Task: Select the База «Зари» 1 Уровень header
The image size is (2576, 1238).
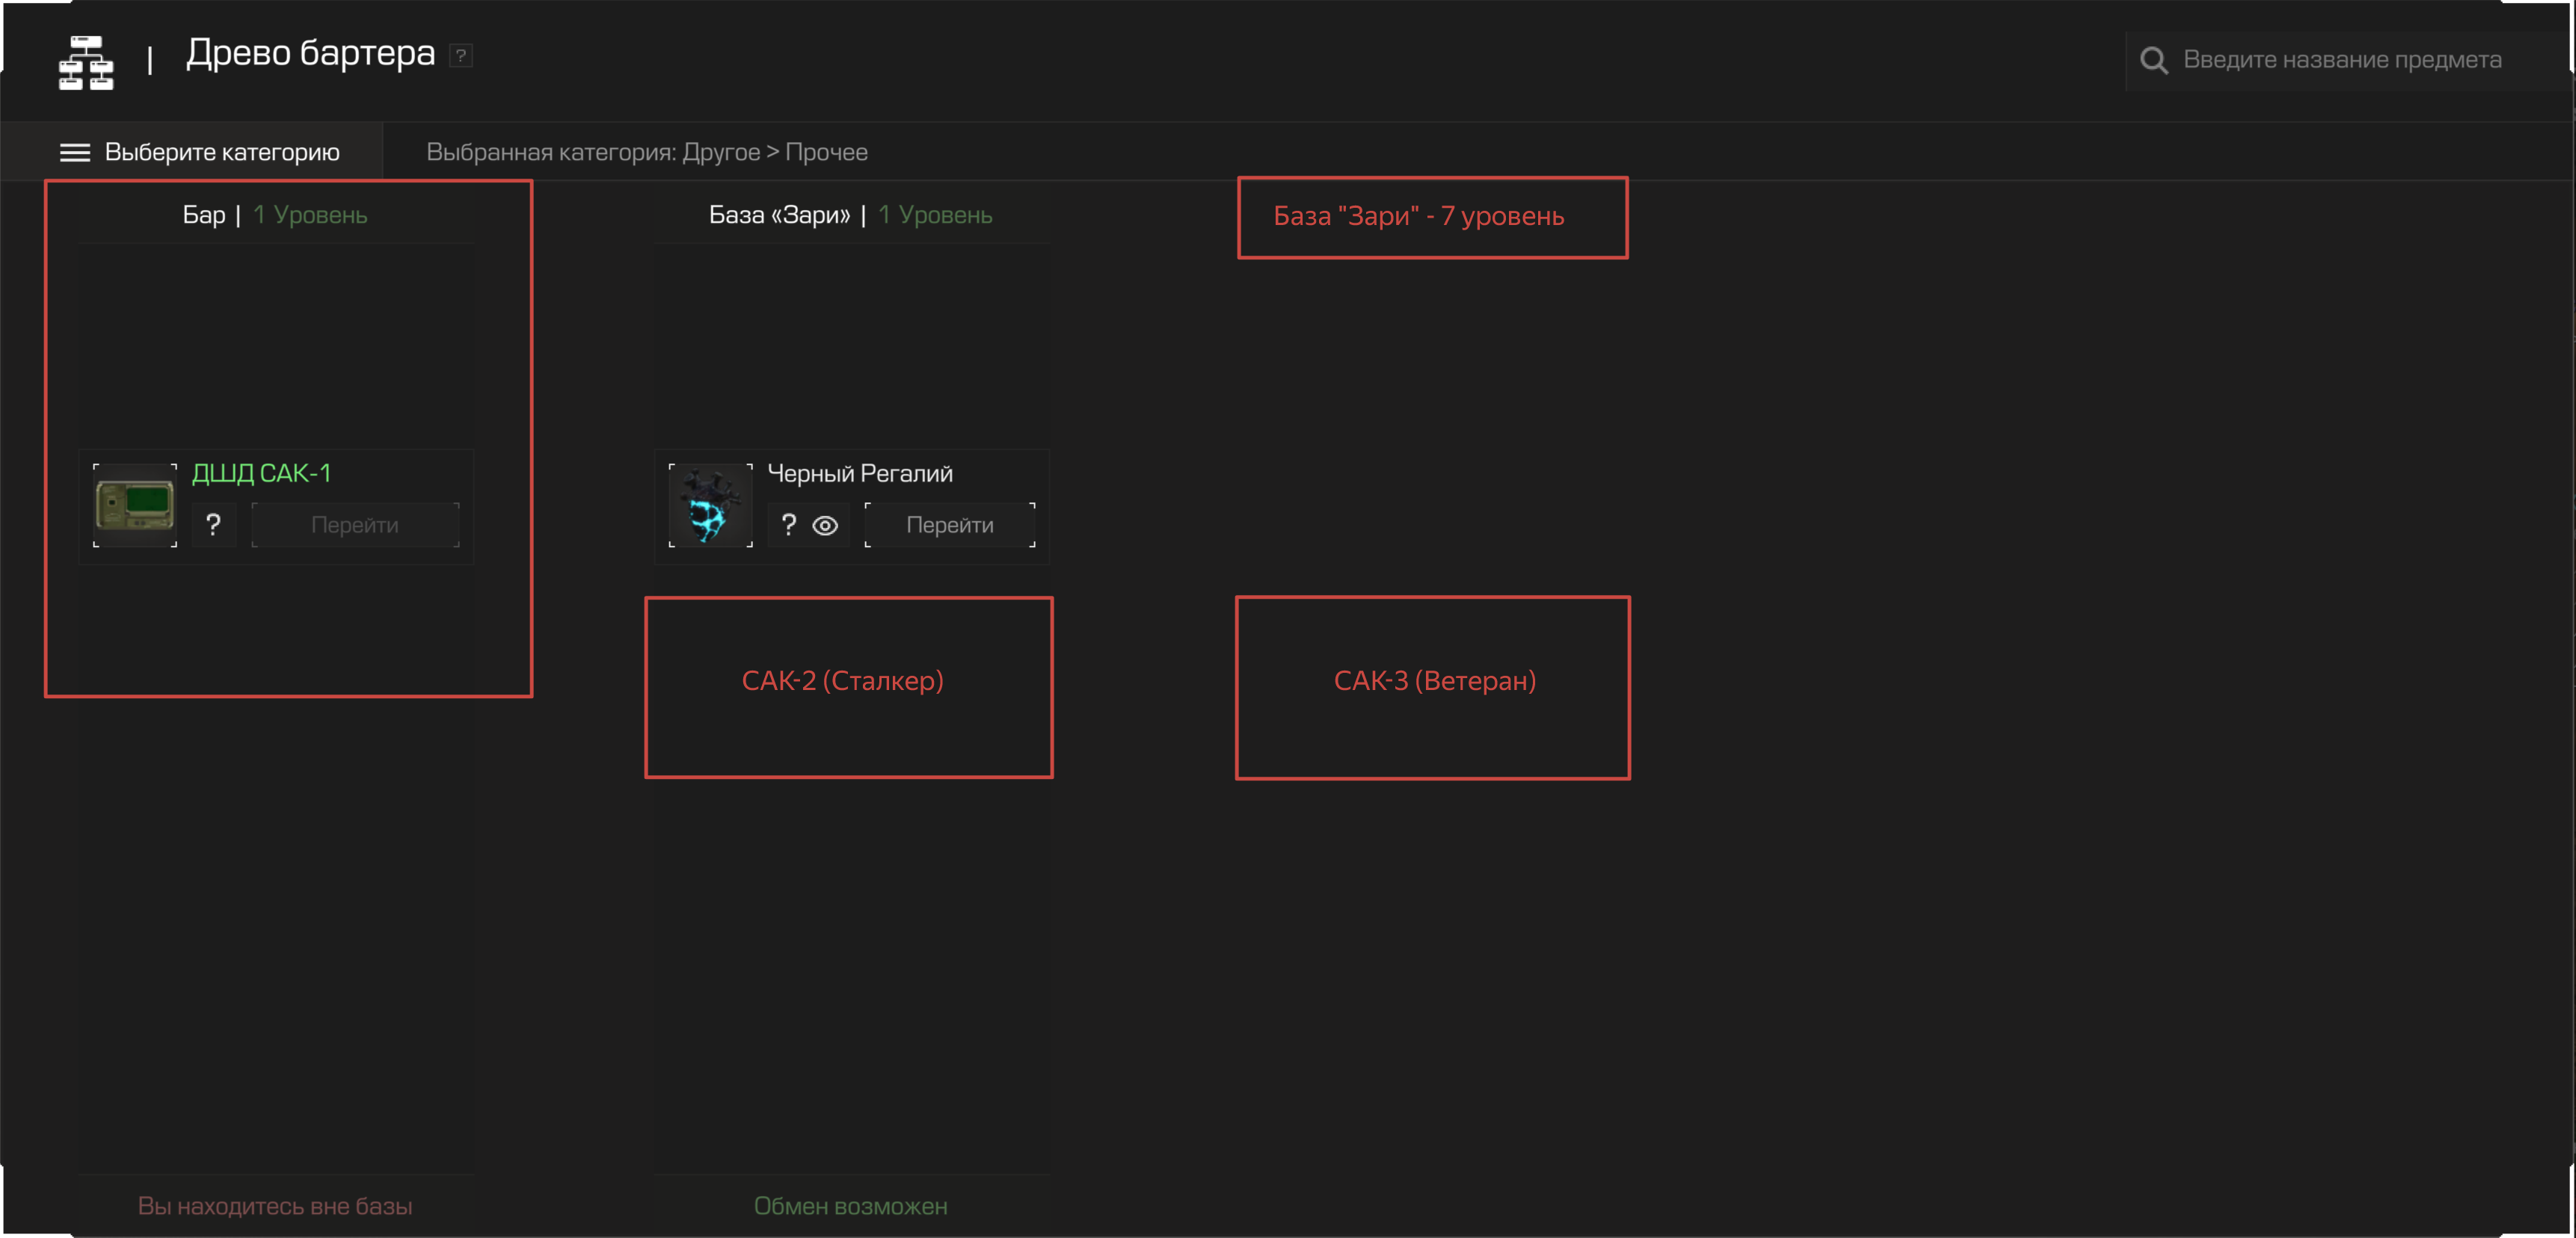Action: pos(850,215)
